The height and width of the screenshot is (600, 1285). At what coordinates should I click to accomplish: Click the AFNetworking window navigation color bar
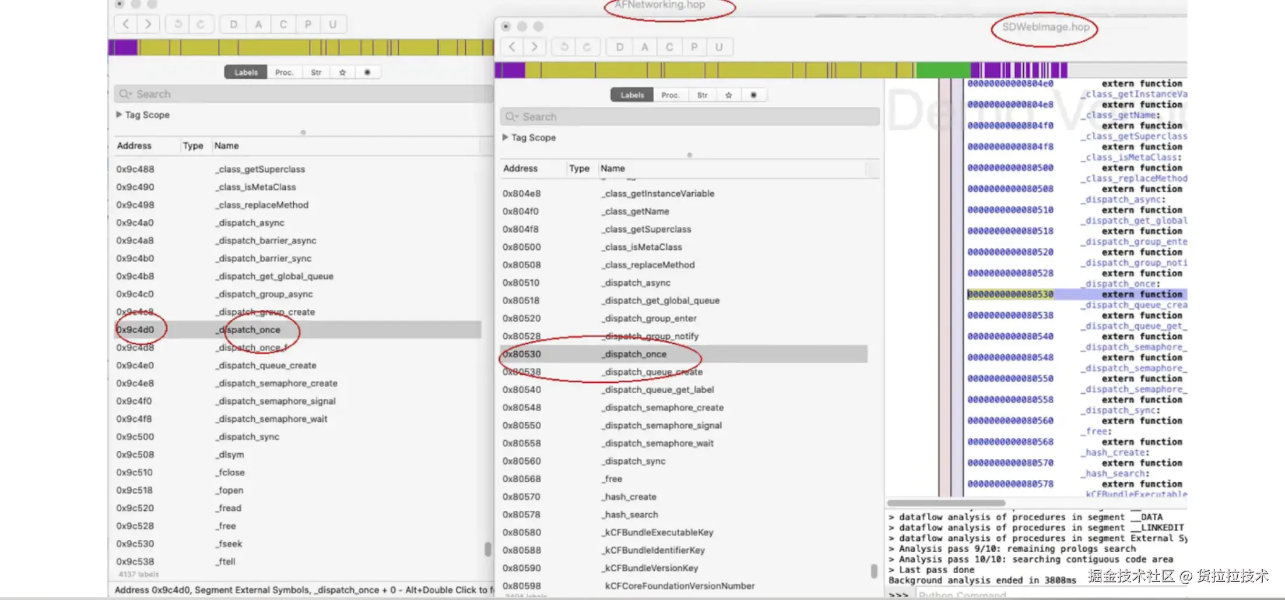coord(301,47)
